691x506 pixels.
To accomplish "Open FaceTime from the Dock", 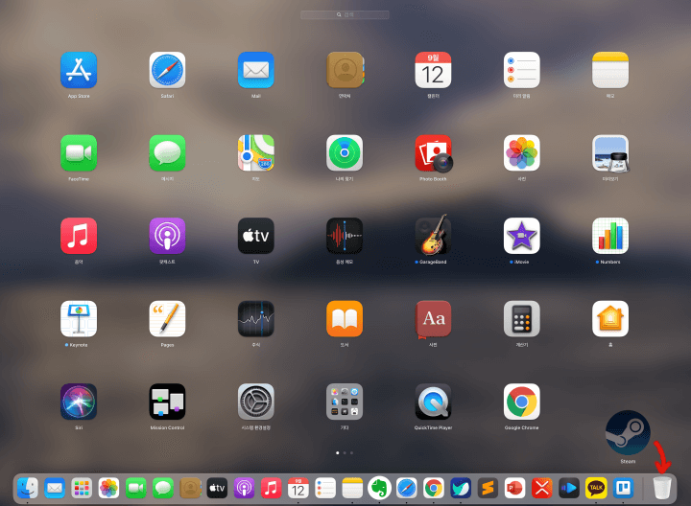I will pyautogui.click(x=135, y=488).
